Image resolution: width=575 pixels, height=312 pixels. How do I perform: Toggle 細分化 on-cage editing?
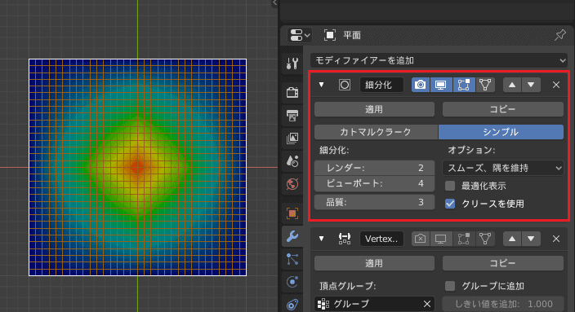coord(485,85)
